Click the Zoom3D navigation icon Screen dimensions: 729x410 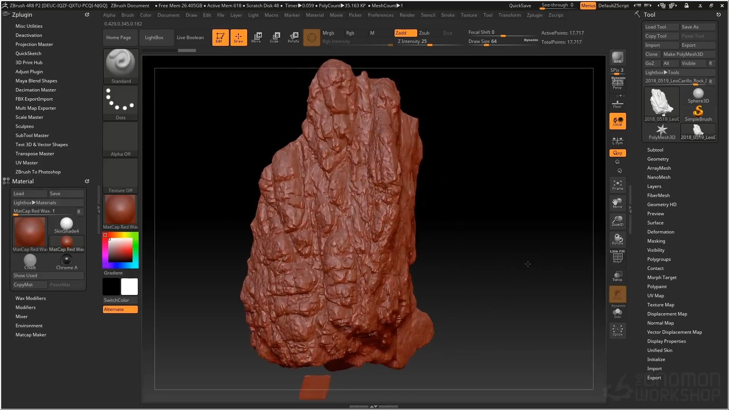tap(617, 221)
